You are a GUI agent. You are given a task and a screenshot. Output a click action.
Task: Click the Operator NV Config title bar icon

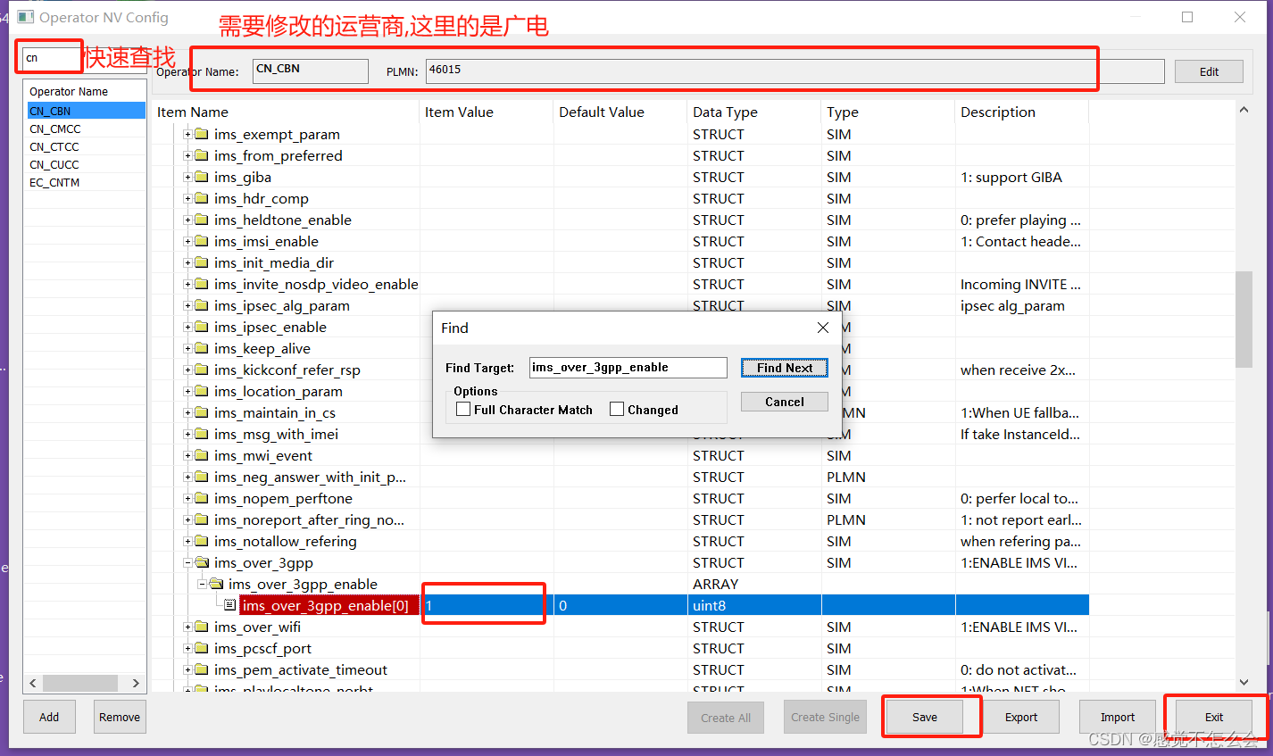tap(25, 17)
